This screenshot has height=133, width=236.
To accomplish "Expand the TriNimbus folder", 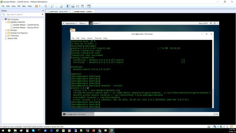I will [6, 36].
